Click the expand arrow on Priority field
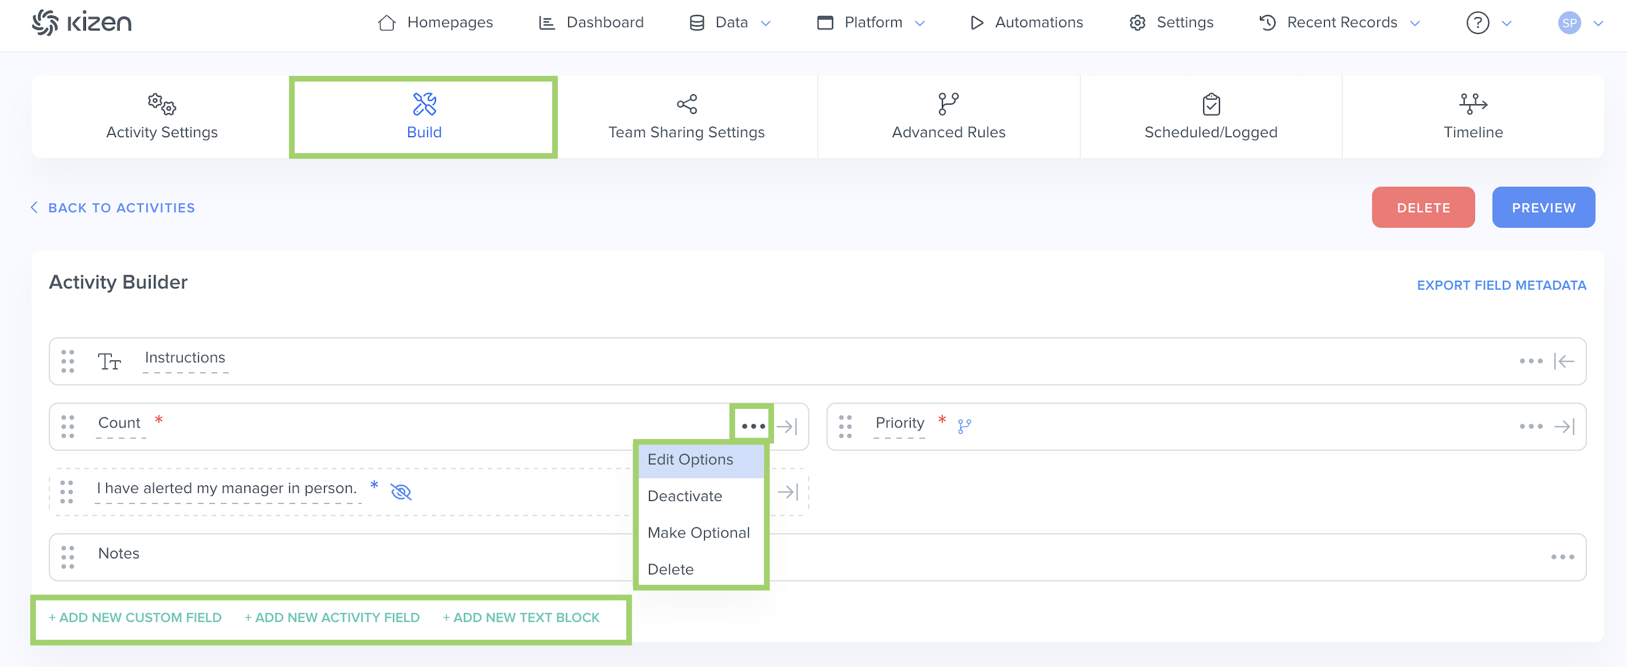Screen dimensions: 1627x667 coord(1564,426)
